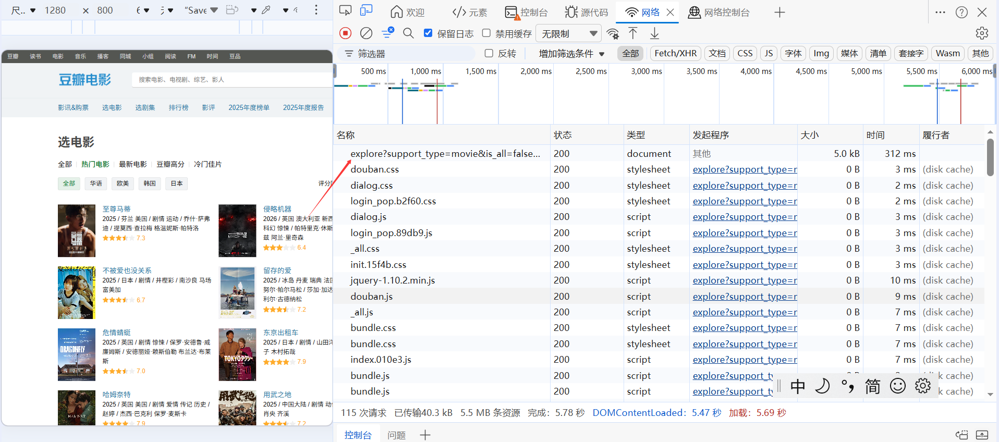Open network panel settings gear
Image resolution: width=999 pixels, height=442 pixels.
pyautogui.click(x=982, y=33)
